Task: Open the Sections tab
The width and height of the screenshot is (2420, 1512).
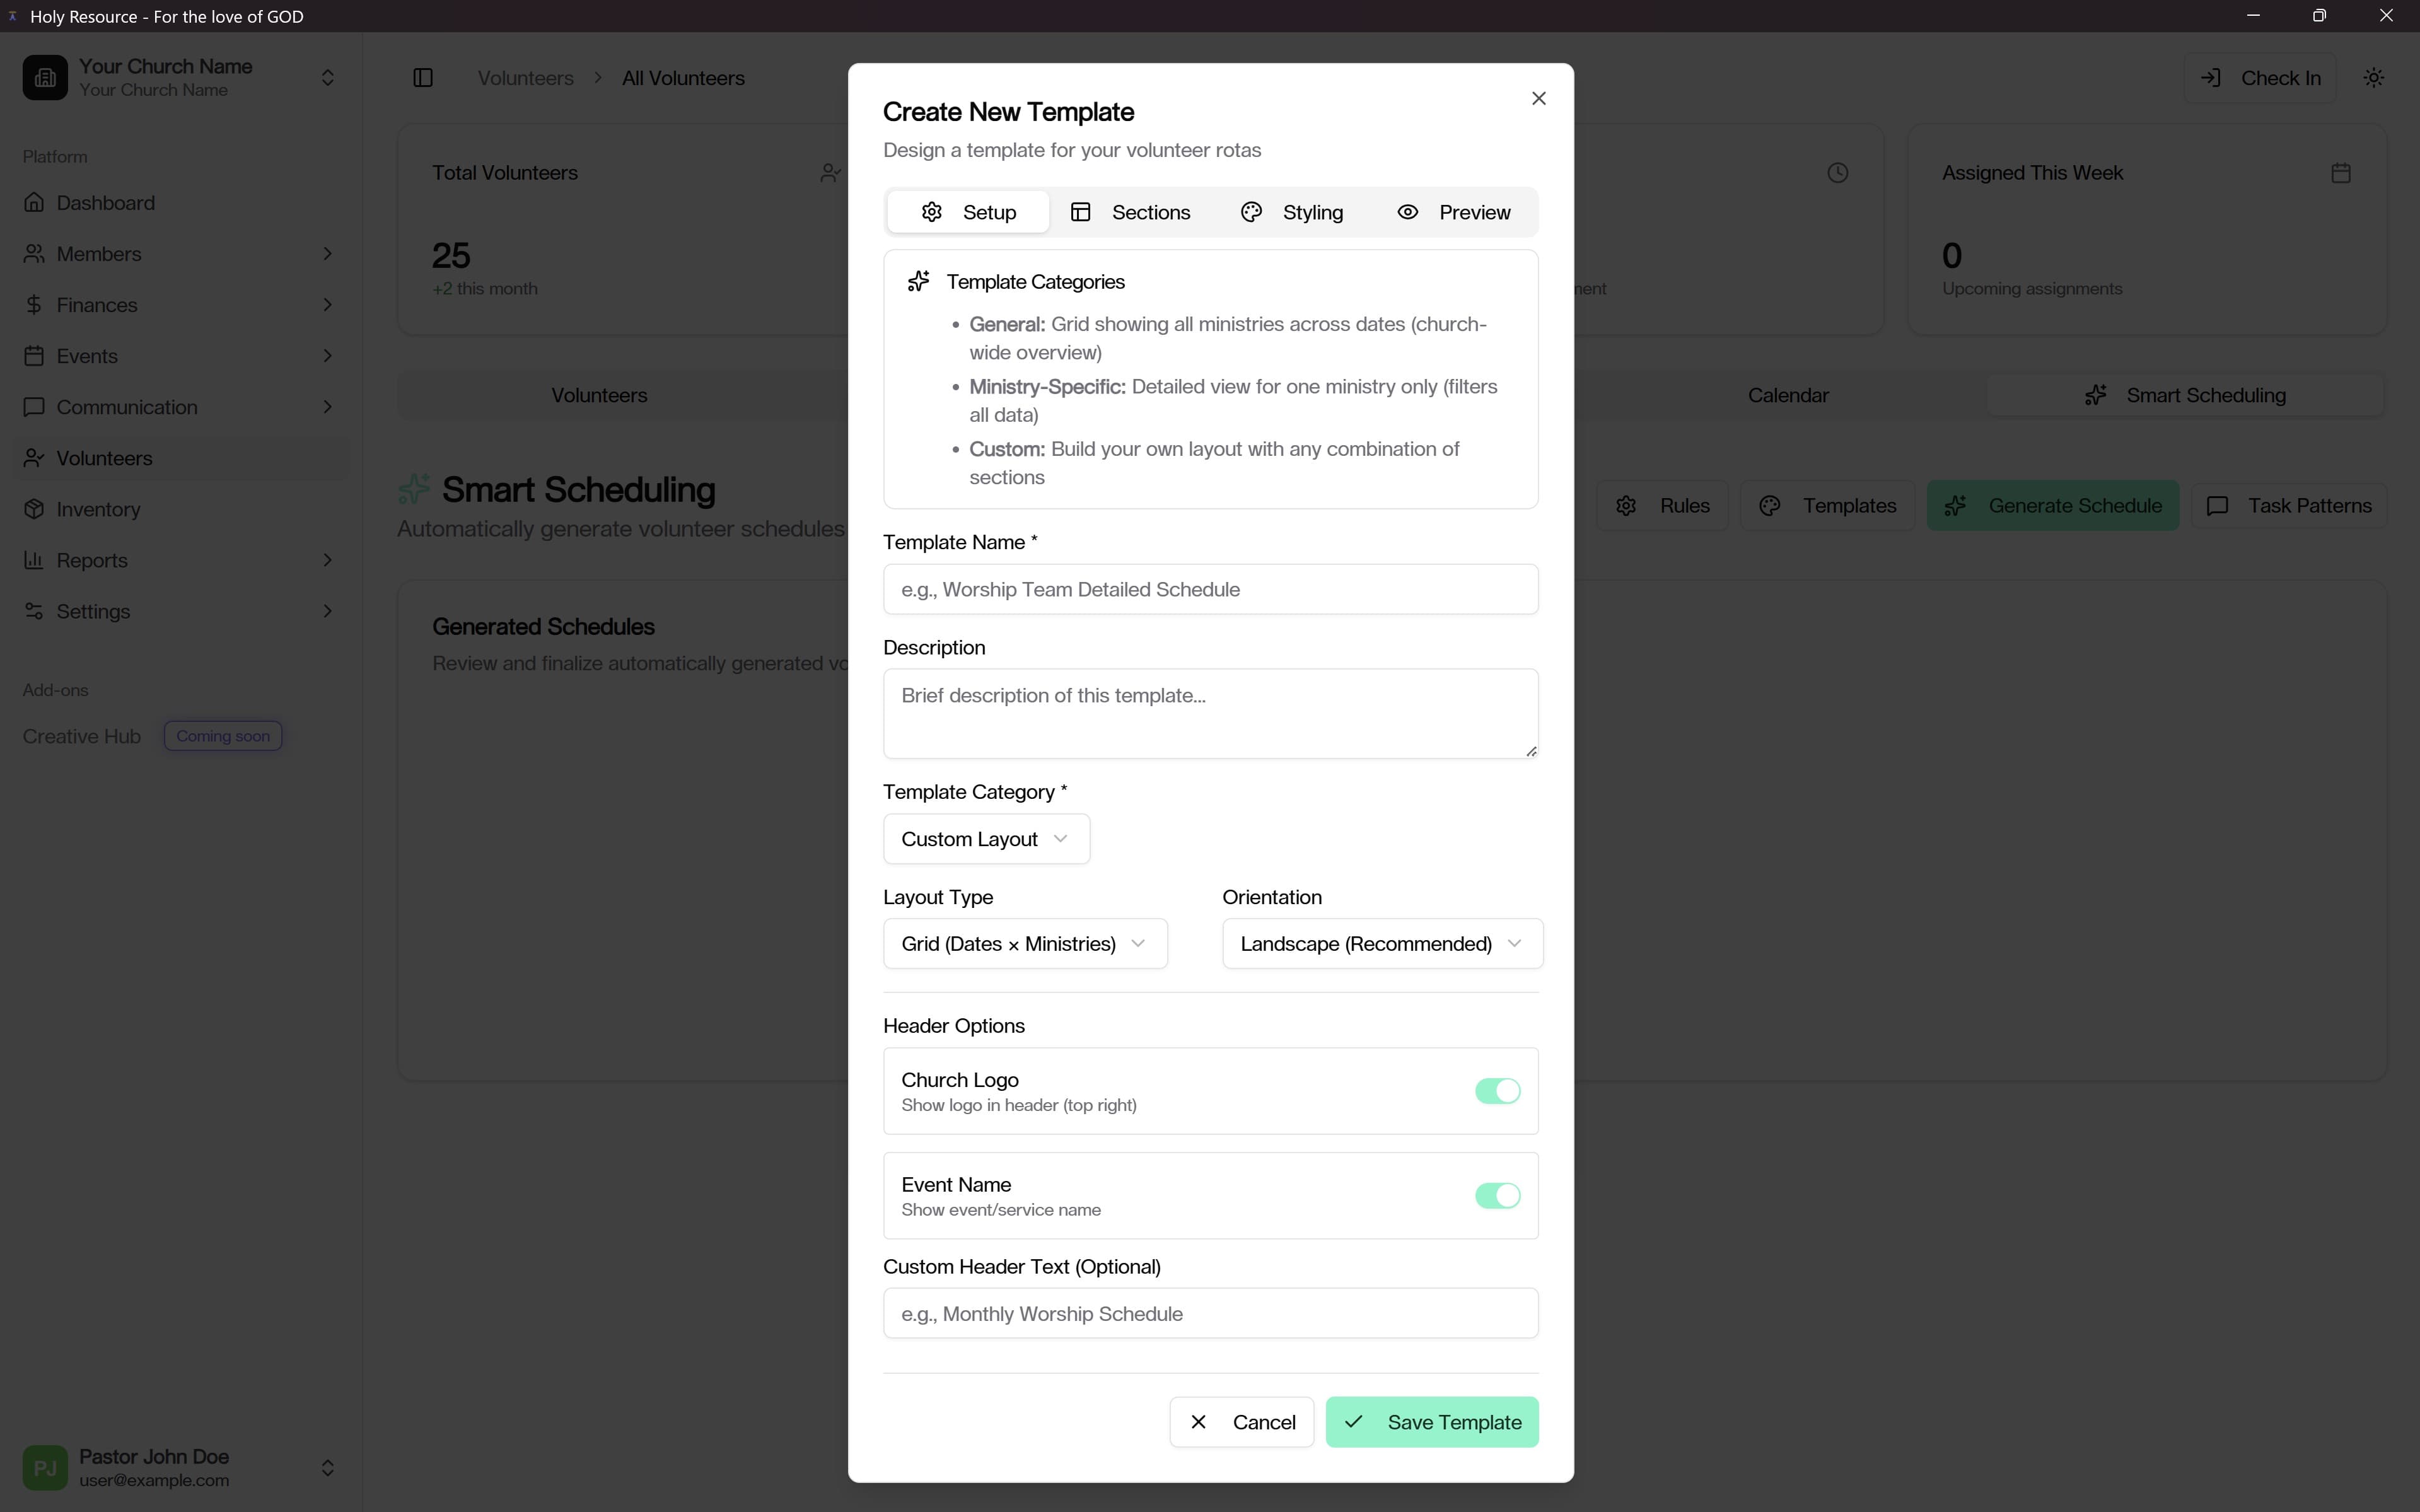Action: tap(1130, 212)
